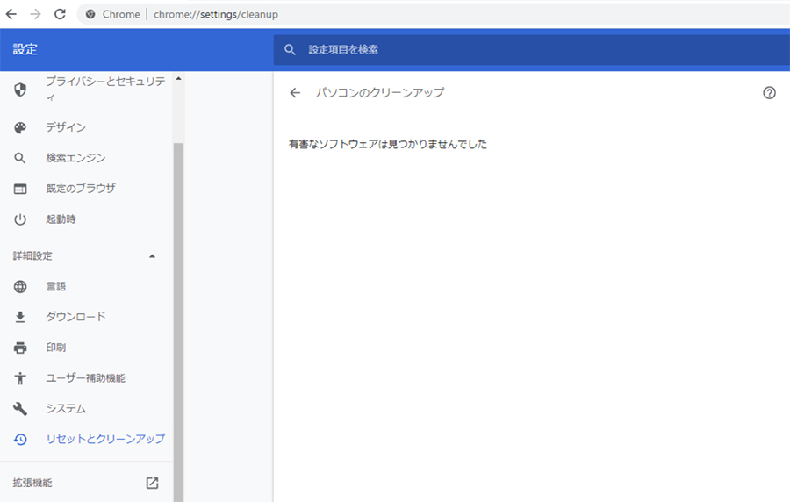
Task: Click the globe language icon
Action: tap(20, 286)
